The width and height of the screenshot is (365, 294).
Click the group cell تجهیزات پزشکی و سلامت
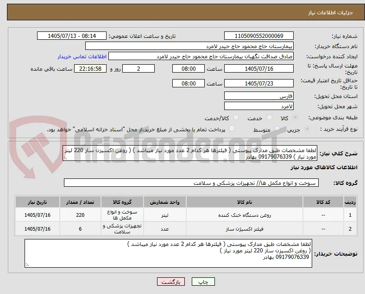tap(122, 229)
